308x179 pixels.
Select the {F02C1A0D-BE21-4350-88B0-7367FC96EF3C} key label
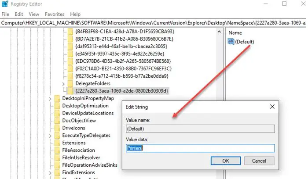[124, 69]
